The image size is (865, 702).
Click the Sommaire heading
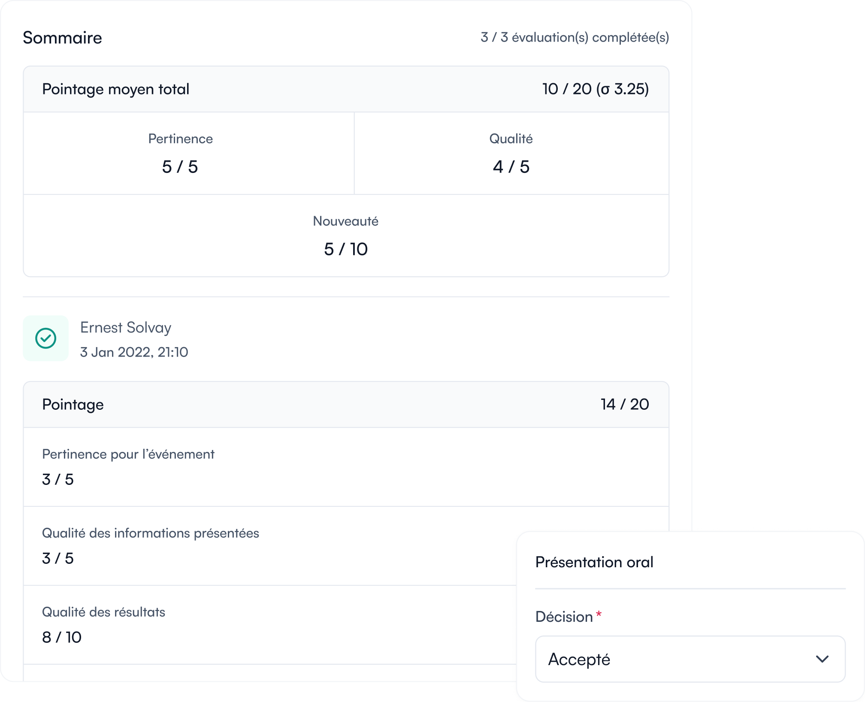tap(62, 38)
